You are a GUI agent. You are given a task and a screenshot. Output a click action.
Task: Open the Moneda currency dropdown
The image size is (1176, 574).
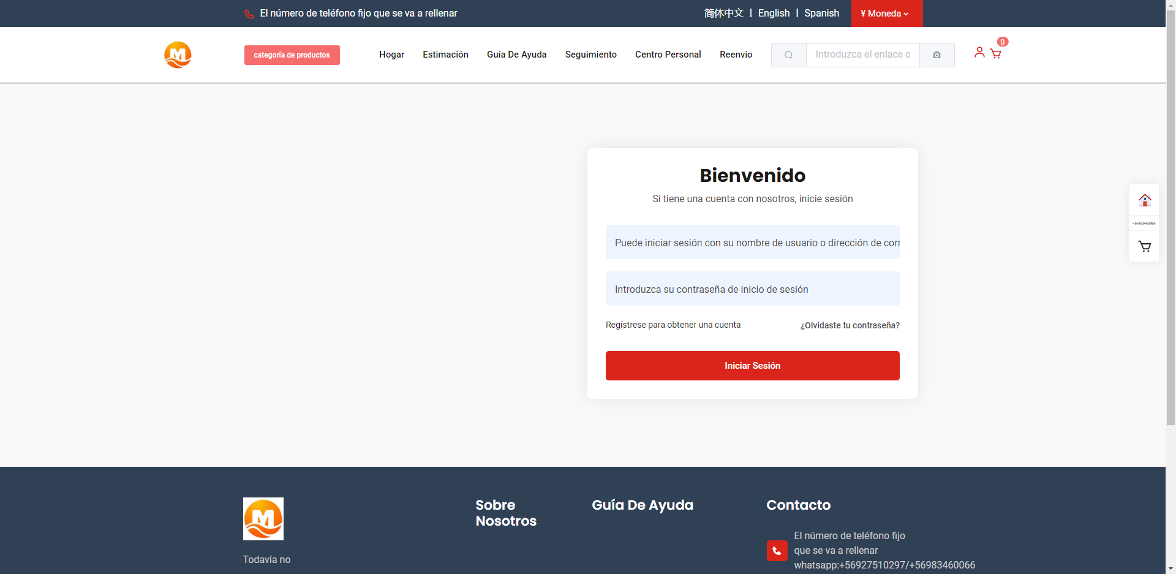886,13
